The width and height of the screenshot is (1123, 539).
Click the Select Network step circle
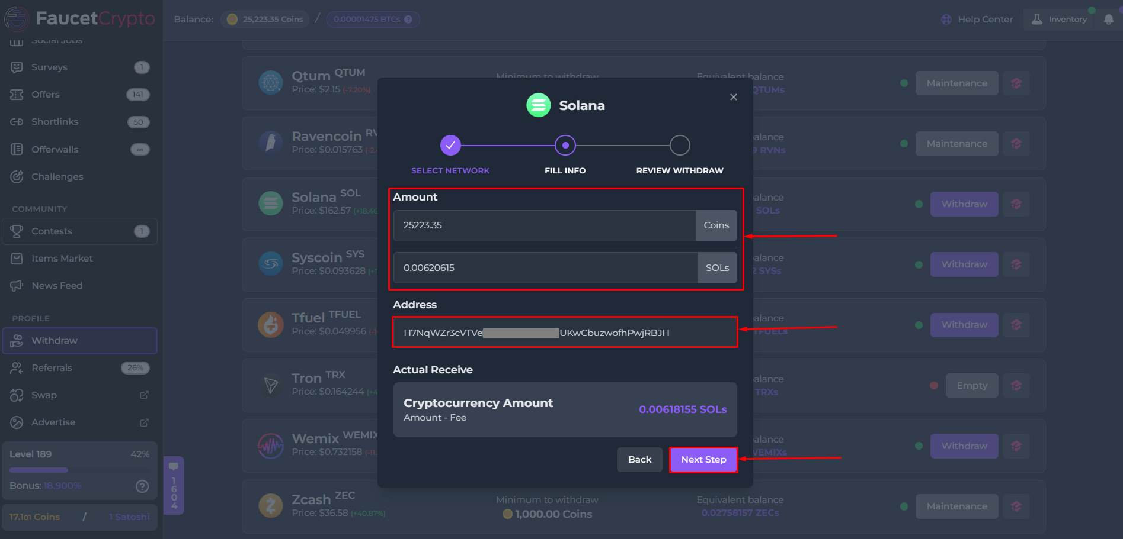pyautogui.click(x=450, y=145)
